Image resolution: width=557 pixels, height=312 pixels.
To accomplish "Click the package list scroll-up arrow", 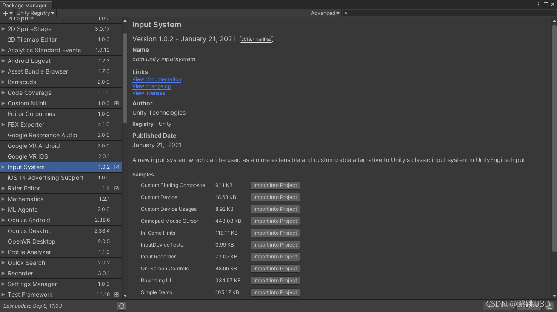I will 125,20.
